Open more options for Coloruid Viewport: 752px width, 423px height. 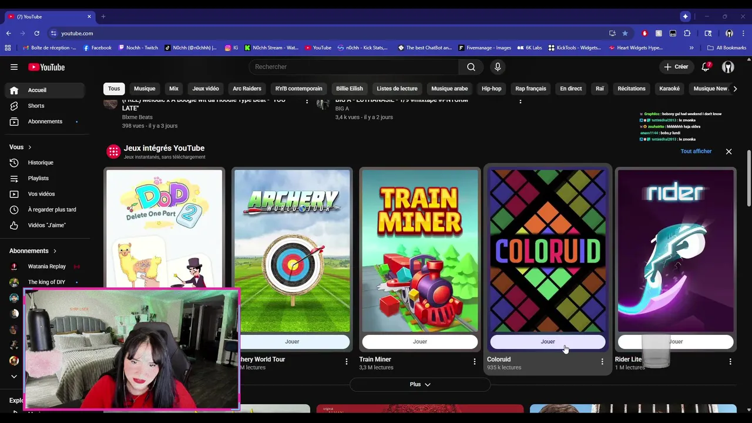[x=602, y=361]
